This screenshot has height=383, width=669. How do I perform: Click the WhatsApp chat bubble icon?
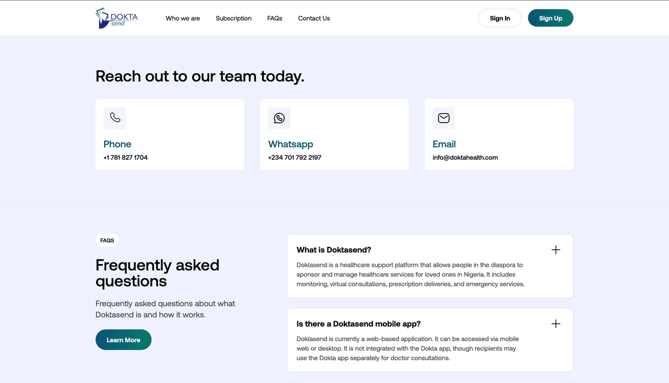[x=279, y=118]
